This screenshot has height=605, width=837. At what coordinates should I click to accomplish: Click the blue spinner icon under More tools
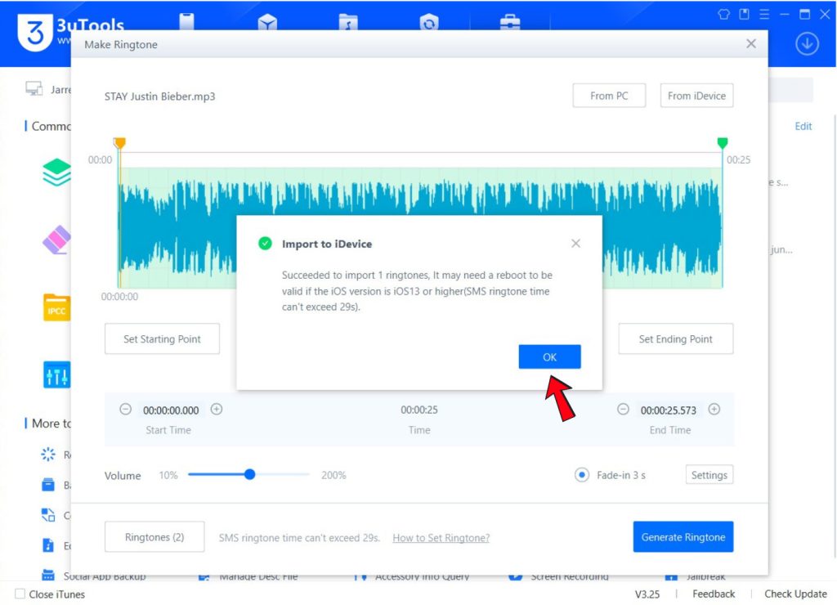point(48,455)
